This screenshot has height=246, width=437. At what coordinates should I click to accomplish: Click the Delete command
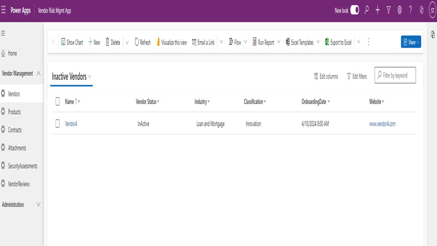(113, 42)
